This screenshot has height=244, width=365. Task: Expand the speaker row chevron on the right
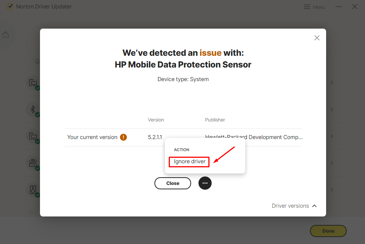tap(332, 190)
